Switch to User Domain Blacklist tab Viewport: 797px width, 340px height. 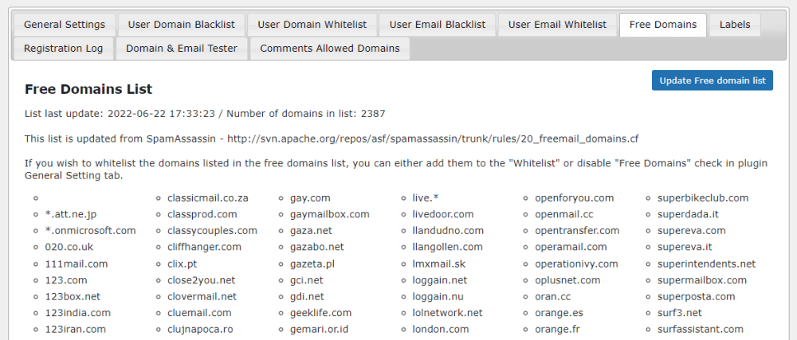tap(179, 25)
